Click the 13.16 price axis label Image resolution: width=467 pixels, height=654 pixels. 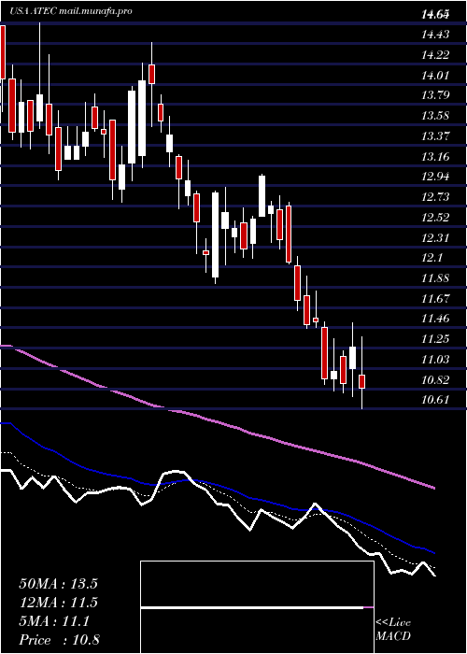435,157
